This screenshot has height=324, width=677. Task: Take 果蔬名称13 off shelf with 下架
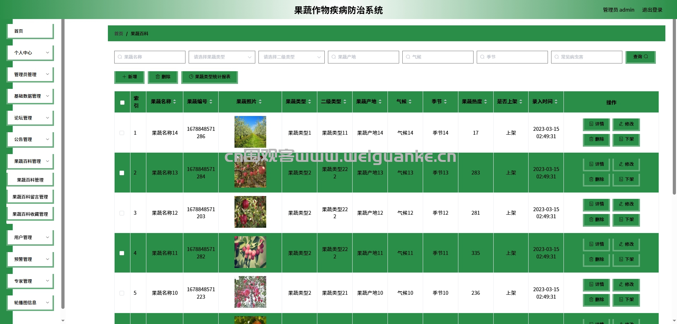pyautogui.click(x=626, y=179)
